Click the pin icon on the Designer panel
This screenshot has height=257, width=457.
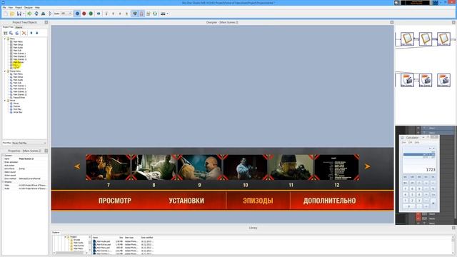pyautogui.click(x=392, y=22)
